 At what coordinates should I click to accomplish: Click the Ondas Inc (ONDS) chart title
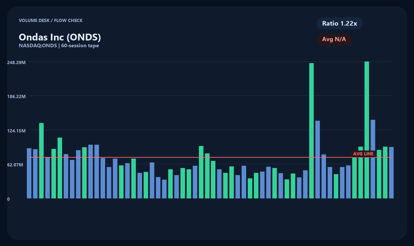60,37
